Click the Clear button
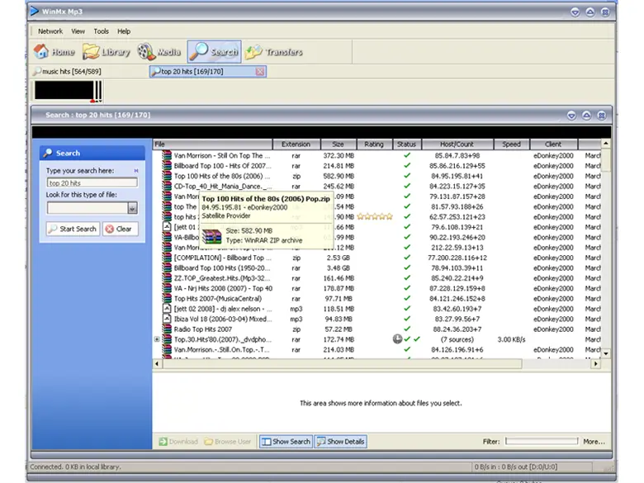Image resolution: width=644 pixels, height=483 pixels. click(x=120, y=229)
